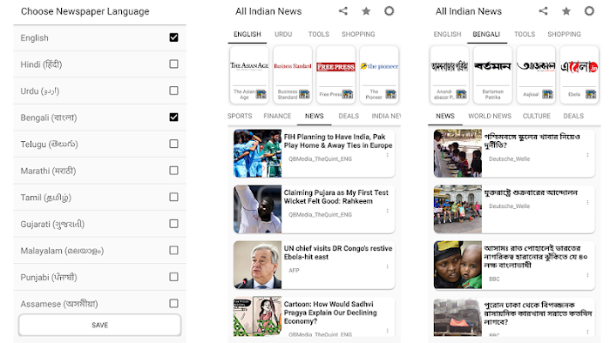Open cricketer Rahkeem article thumbnail
This screenshot has height=343, width=610.
point(257,209)
